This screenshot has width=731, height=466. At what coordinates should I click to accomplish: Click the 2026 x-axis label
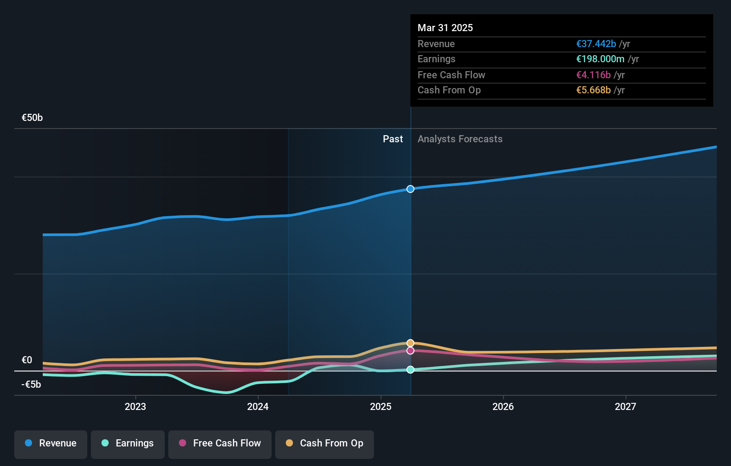[503, 406]
